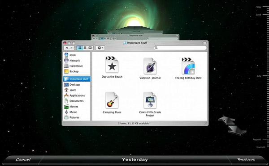Jump to August on the timeline
269x166 pixels.
tap(257, 139)
